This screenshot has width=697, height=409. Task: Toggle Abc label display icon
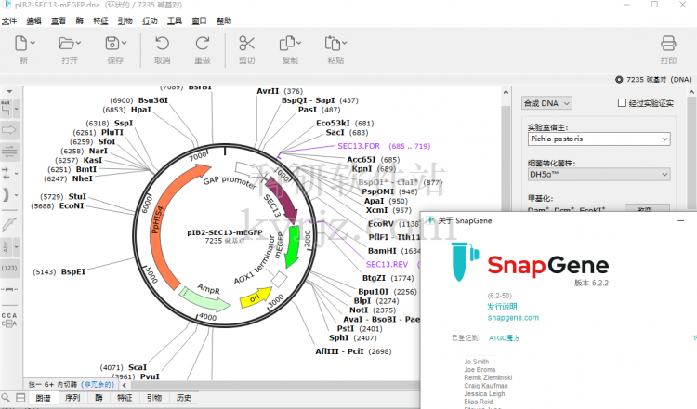click(x=6, y=246)
